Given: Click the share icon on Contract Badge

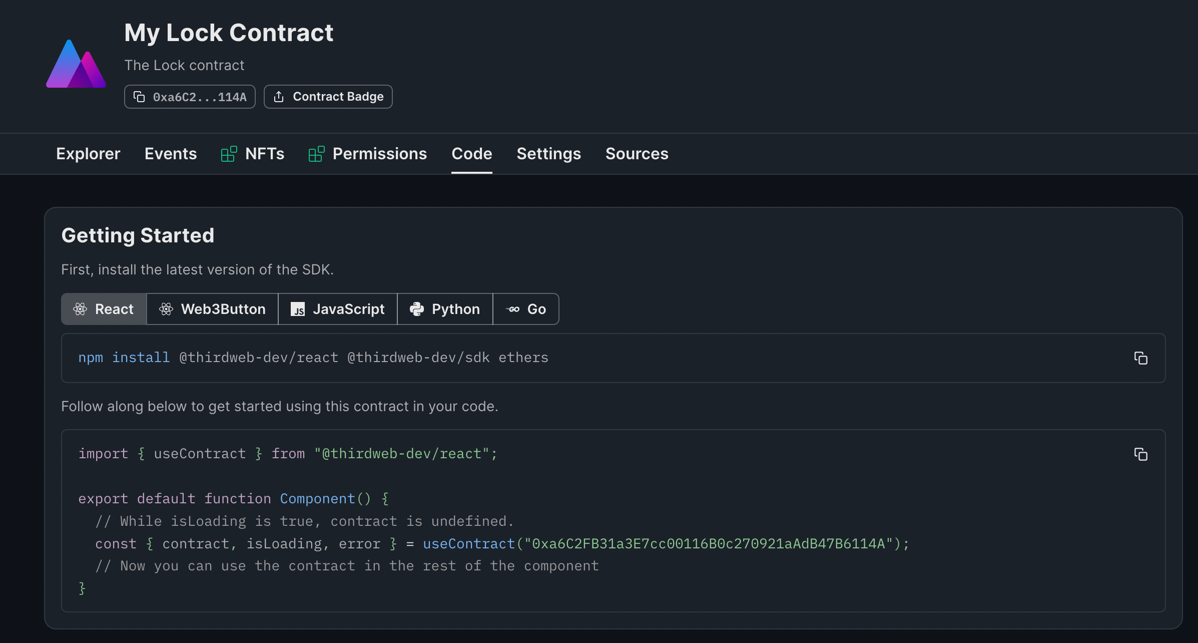Looking at the screenshot, I should coord(279,97).
